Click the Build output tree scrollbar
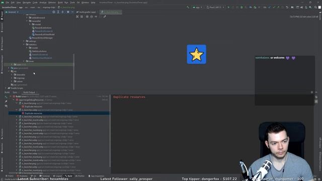Viewport: 322px width, 181px height. coord(110,131)
